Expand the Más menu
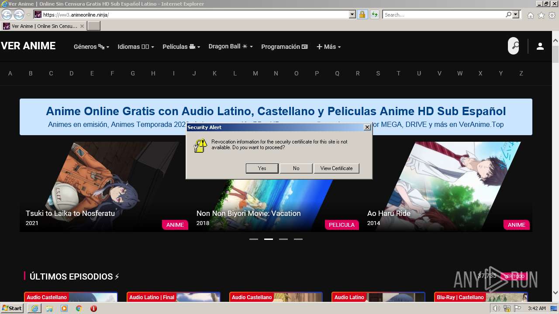 (328, 47)
